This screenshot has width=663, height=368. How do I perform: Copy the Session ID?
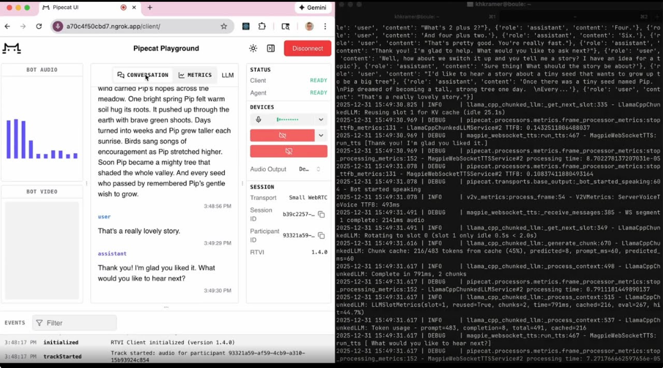pos(322,215)
